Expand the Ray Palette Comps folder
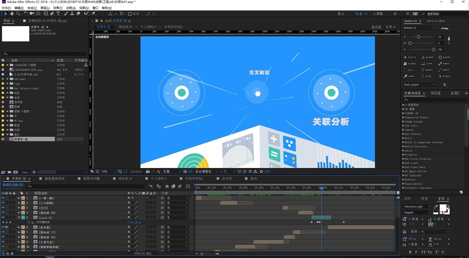 click(8, 88)
